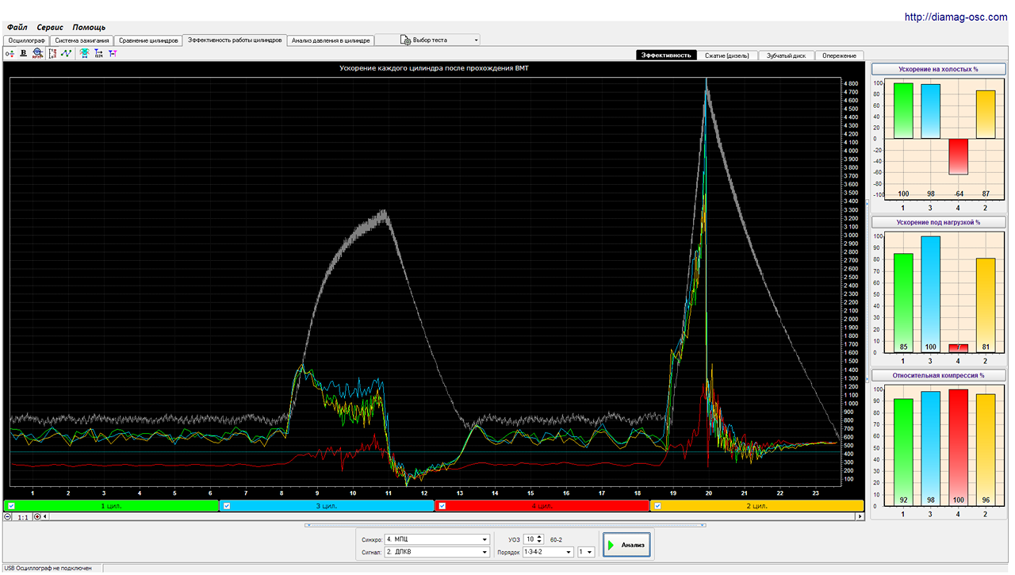This screenshot has height=575, width=1015.
Task: Click the blue 100 bar in load chart
Action: (x=930, y=294)
